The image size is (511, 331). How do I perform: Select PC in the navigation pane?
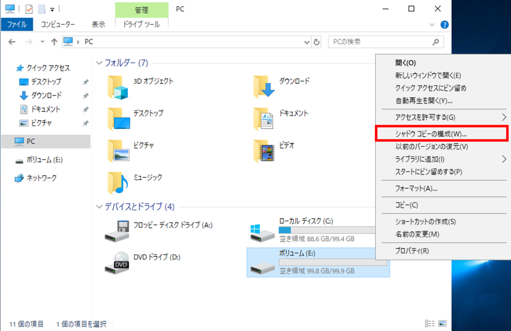pyautogui.click(x=46, y=141)
